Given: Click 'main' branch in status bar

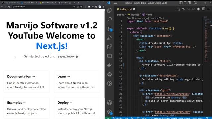Looking at the screenshot, I should pyautogui.click(x=118, y=118).
